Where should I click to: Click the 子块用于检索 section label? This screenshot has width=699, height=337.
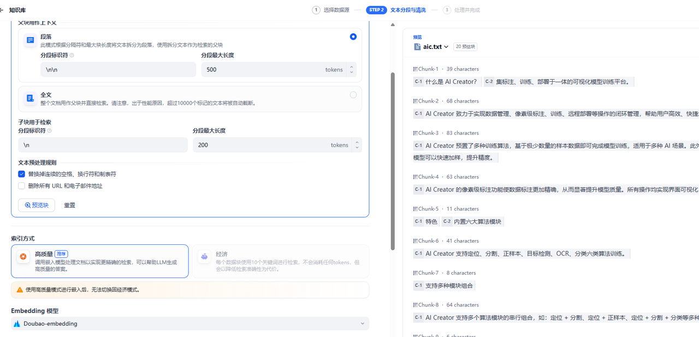[x=34, y=122]
